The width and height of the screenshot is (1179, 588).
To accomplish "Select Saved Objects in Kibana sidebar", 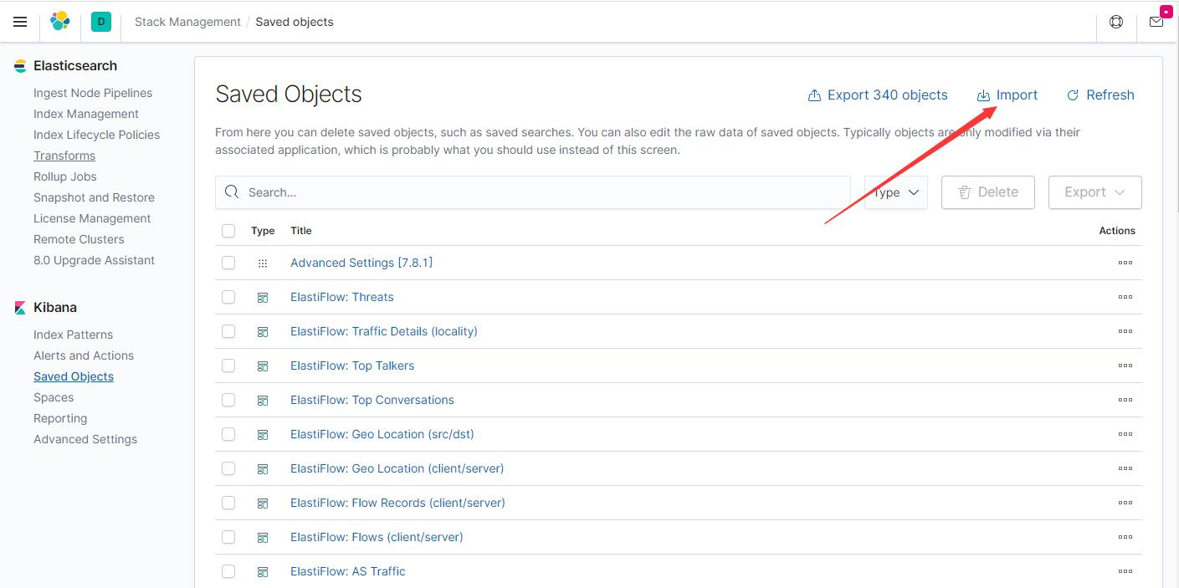I will click(x=74, y=376).
